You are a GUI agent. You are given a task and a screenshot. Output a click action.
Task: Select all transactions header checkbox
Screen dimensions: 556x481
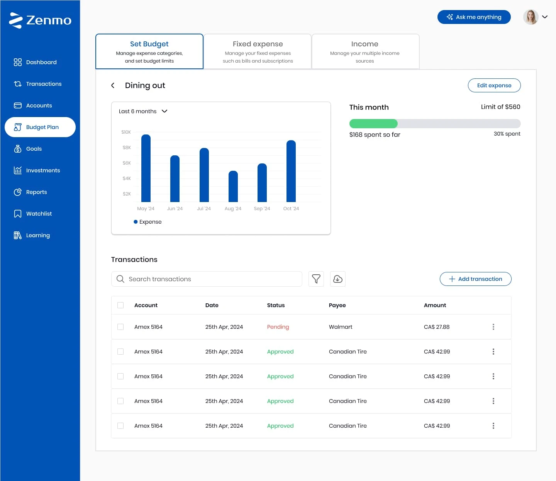coord(120,305)
